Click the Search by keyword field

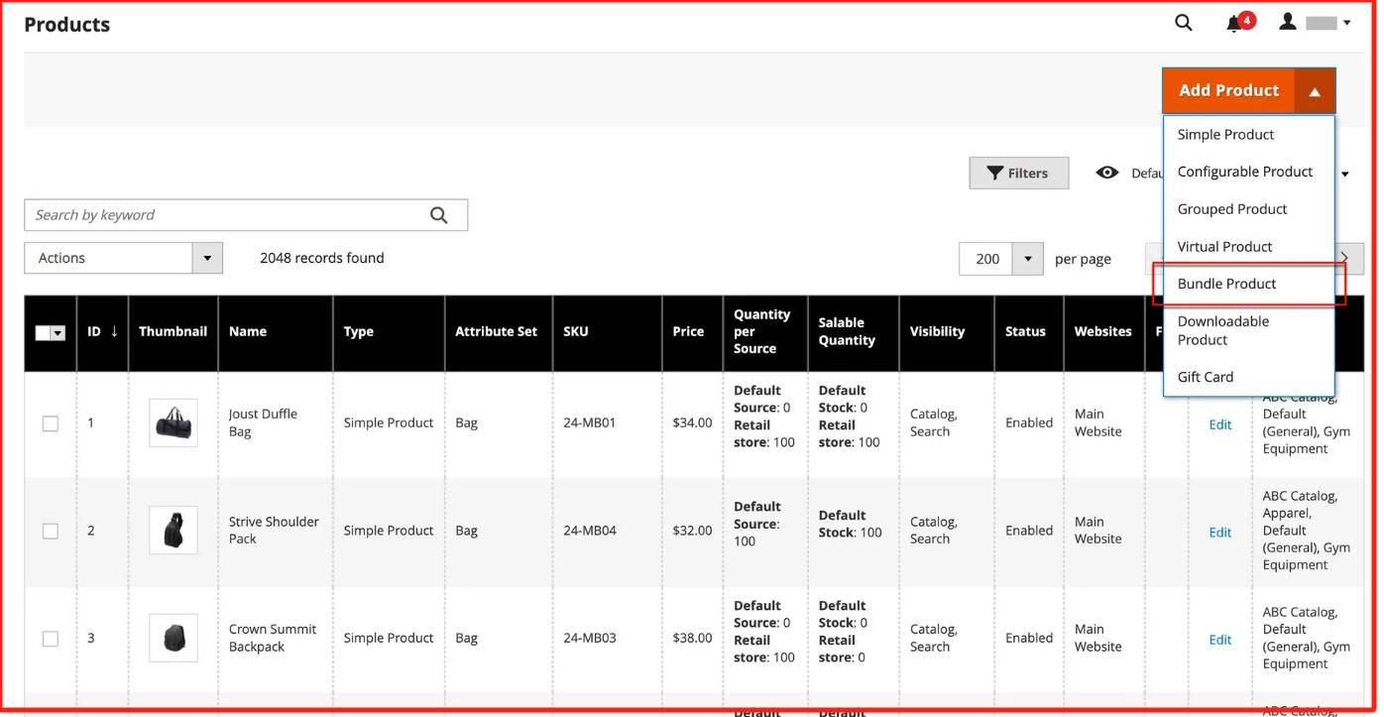click(223, 215)
